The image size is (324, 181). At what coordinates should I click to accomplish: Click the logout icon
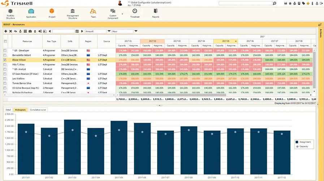tap(321, 3)
